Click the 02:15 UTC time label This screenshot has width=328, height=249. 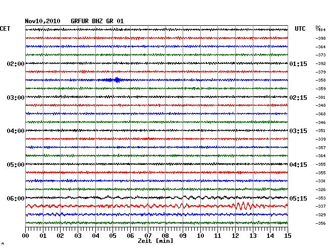point(298,98)
